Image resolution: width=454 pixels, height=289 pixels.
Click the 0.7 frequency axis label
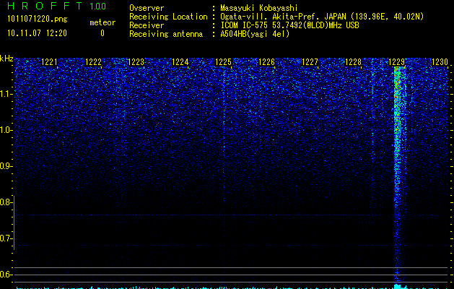pyautogui.click(x=6, y=238)
